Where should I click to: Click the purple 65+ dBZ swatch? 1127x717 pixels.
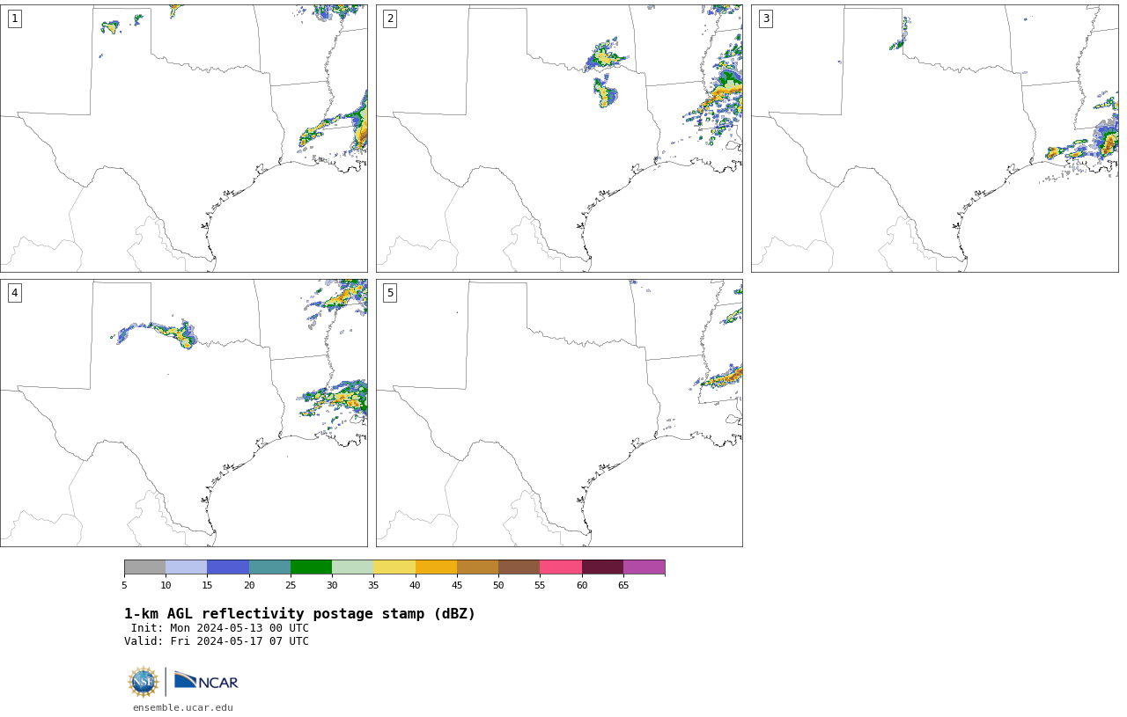point(644,567)
